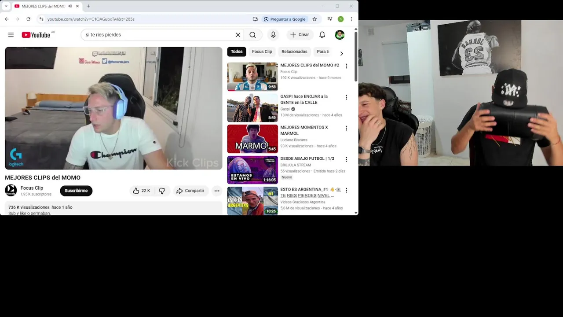This screenshot has width=563, height=317.
Task: Open the media control icon in Chrome toolbar
Action: (x=330, y=19)
